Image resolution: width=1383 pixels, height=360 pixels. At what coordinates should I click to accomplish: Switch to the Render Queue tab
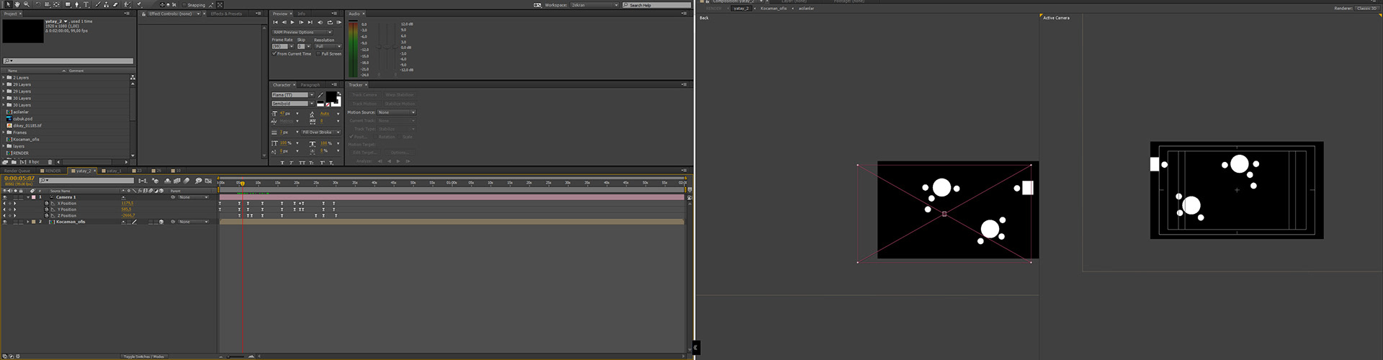pyautogui.click(x=17, y=171)
